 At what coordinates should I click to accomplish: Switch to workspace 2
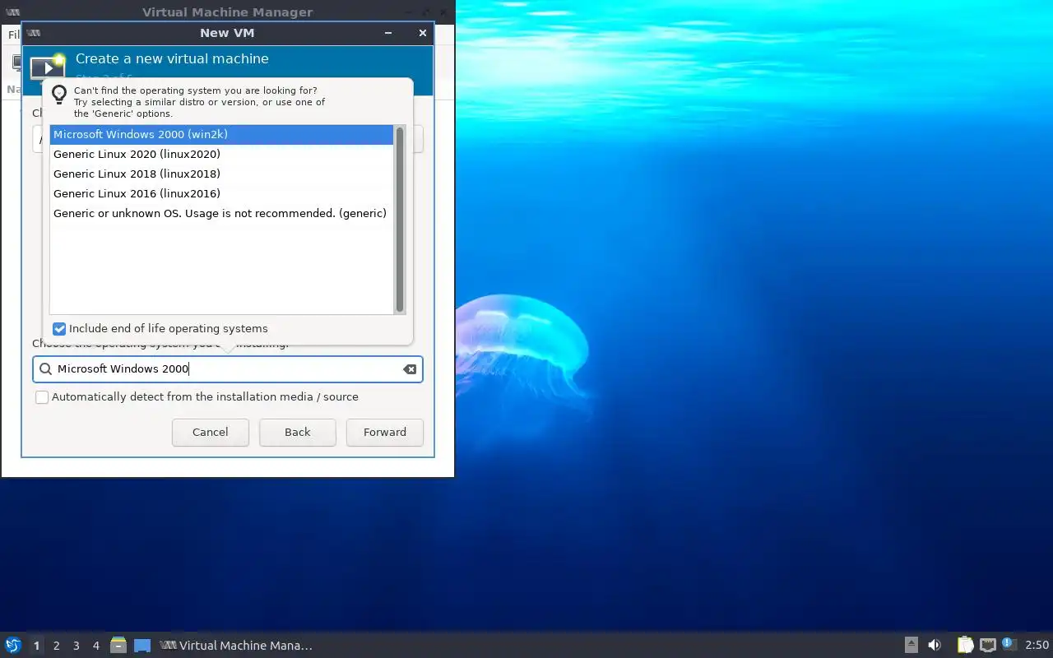coord(56,646)
